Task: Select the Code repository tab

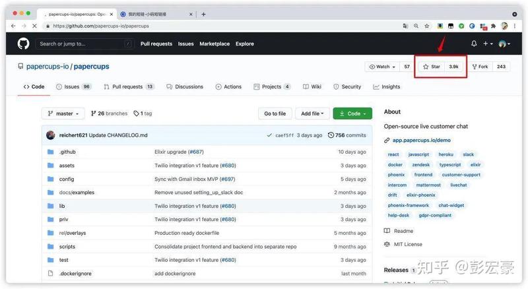Action: pos(34,86)
